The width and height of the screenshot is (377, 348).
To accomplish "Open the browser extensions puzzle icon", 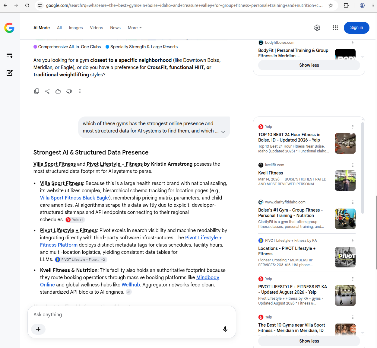I will click(x=346, y=5).
